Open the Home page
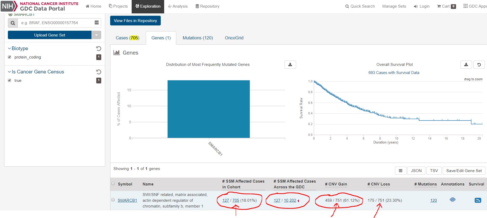This screenshot has height=218, width=487. coord(93,6)
